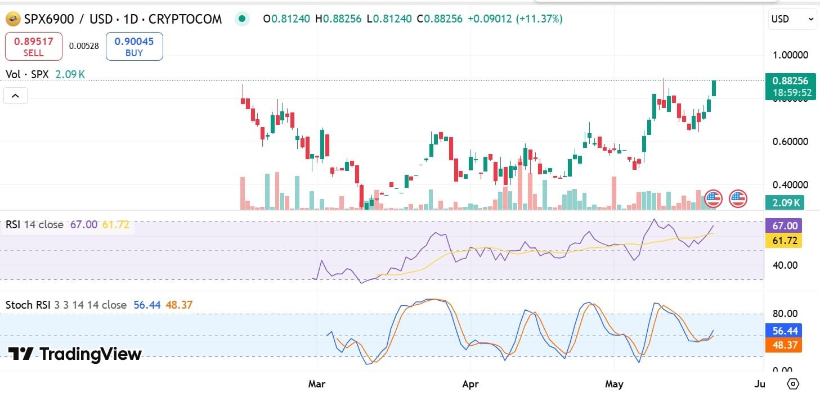Click the 1.00000 level on price scale

click(790, 55)
